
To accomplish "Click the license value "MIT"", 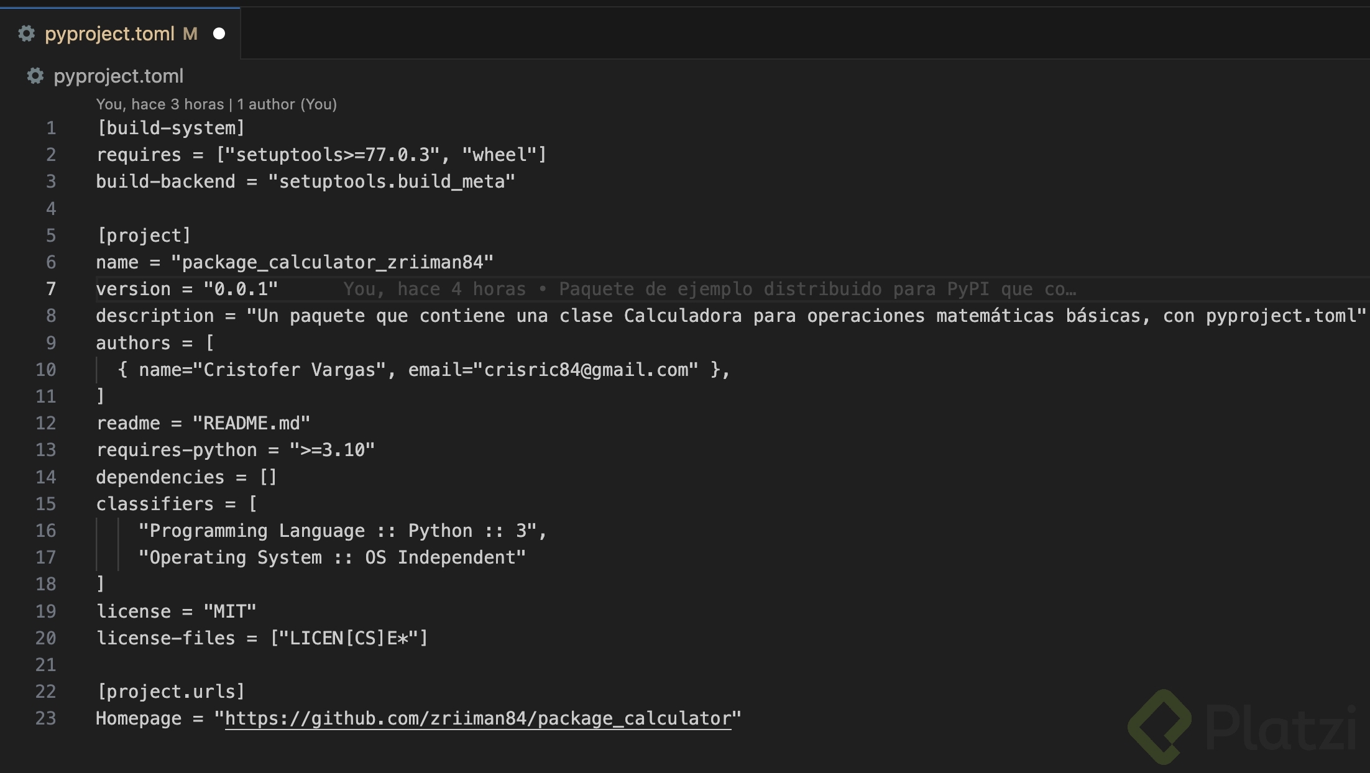I will point(230,611).
